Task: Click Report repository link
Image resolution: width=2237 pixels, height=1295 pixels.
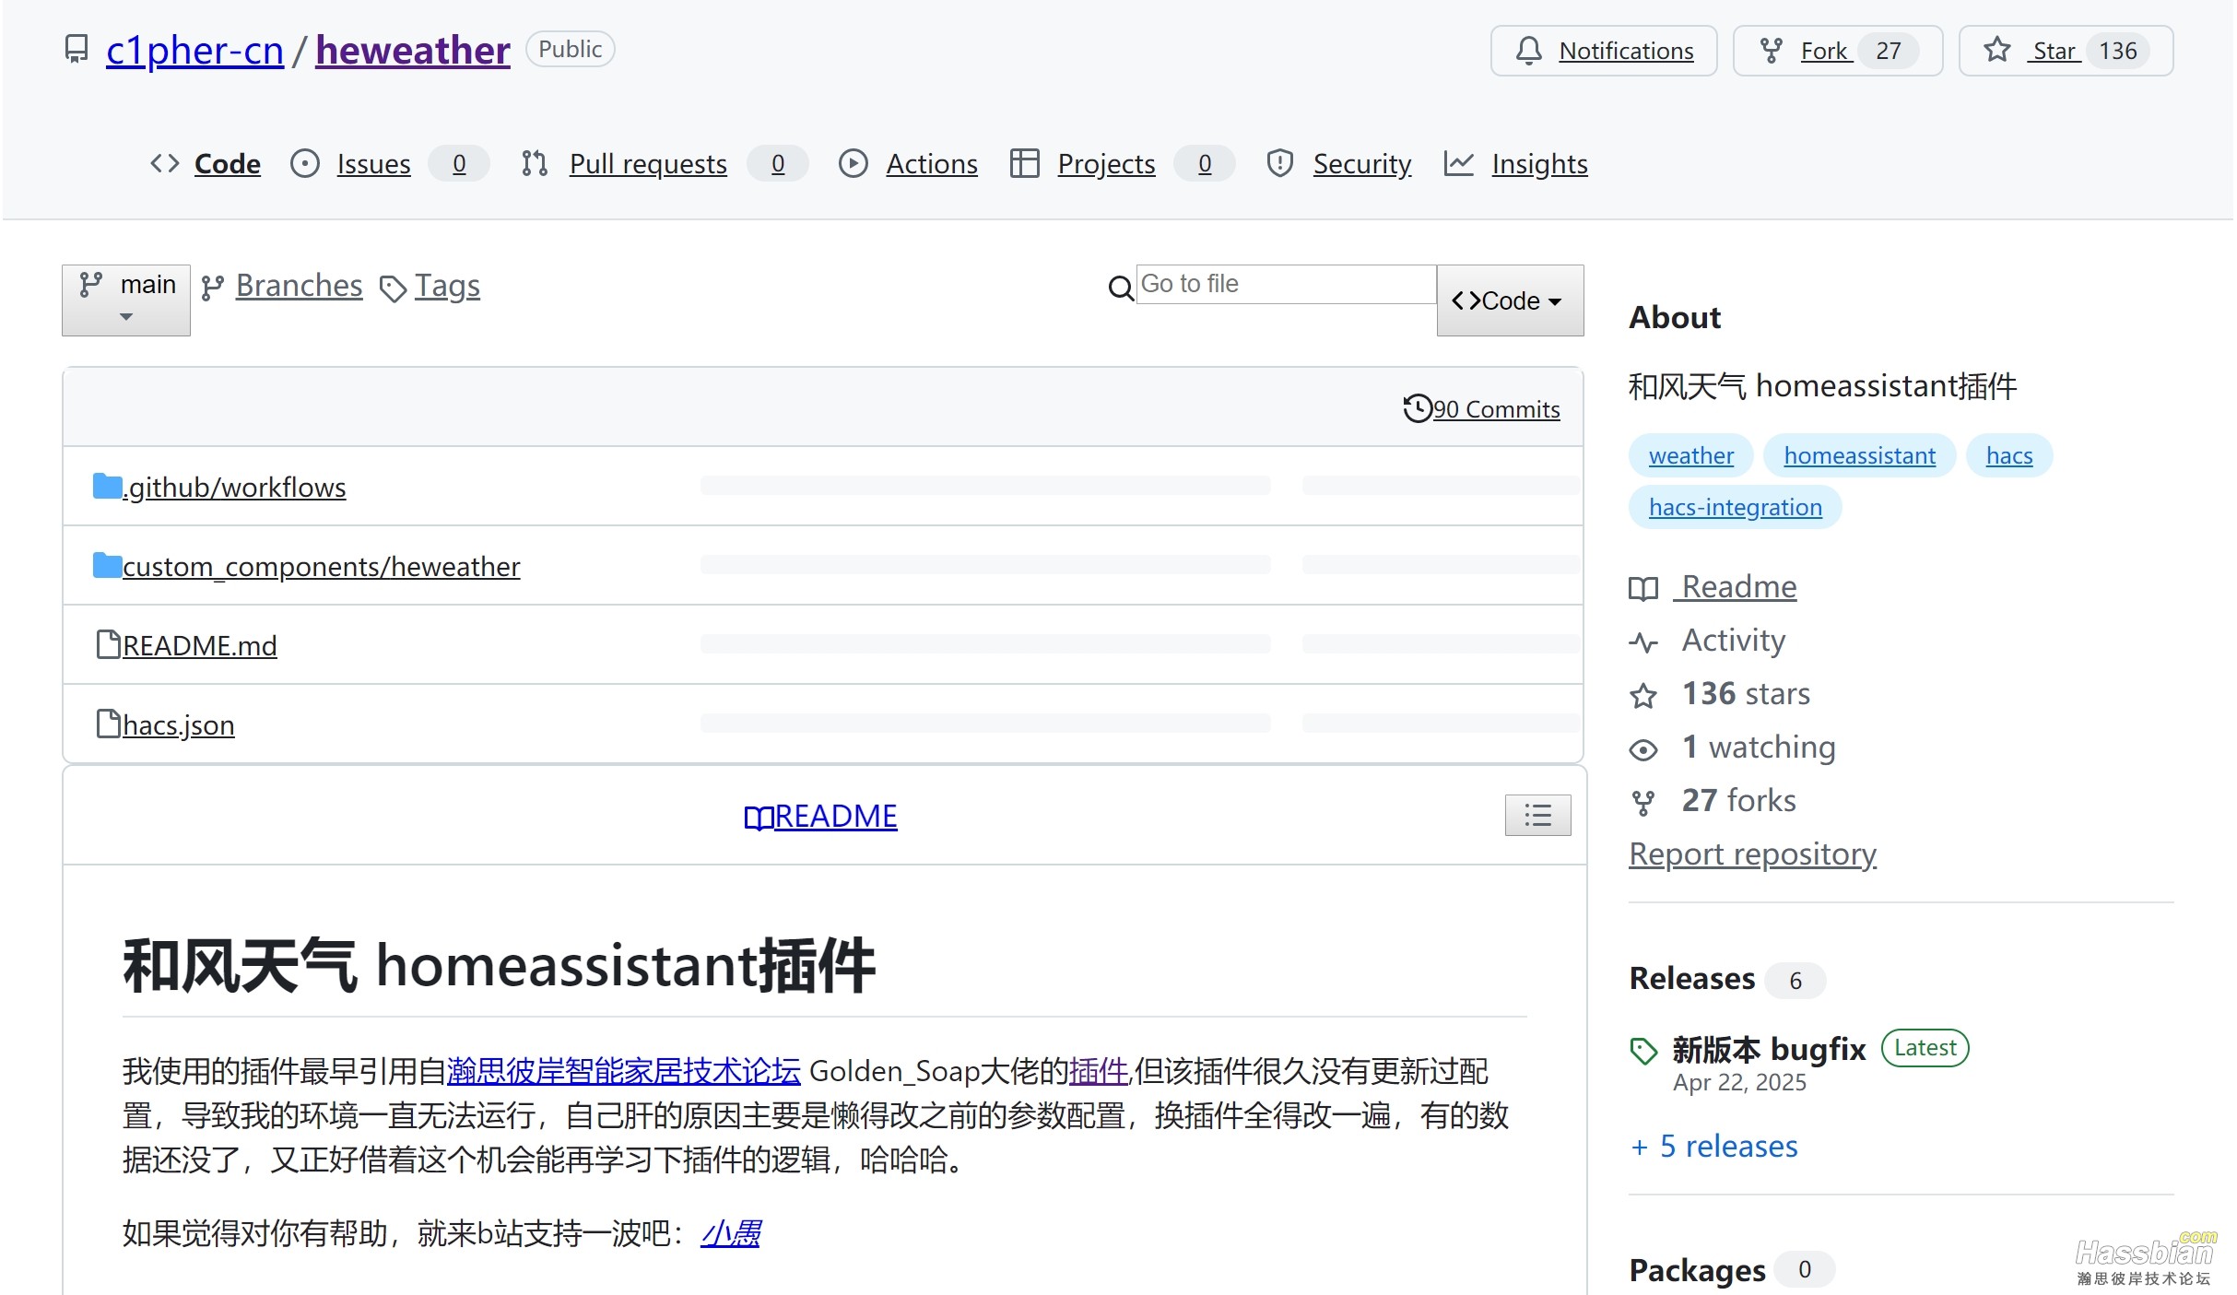Action: [x=1752, y=854]
